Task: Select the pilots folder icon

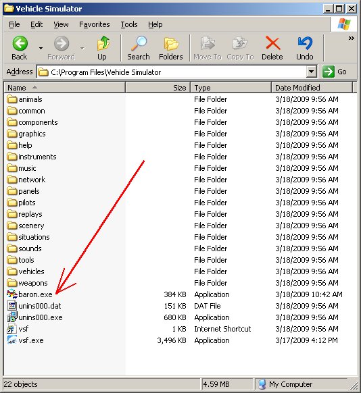Action: click(x=12, y=203)
